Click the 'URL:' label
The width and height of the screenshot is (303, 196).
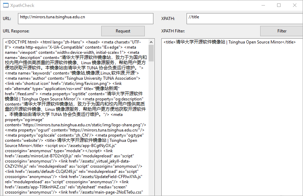click(7, 19)
